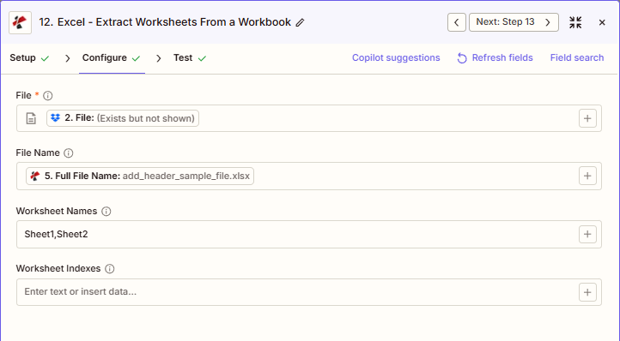Screen dimensions: 620x341
Task: Click the Dropbox icon in the File pill
Action: coord(55,118)
